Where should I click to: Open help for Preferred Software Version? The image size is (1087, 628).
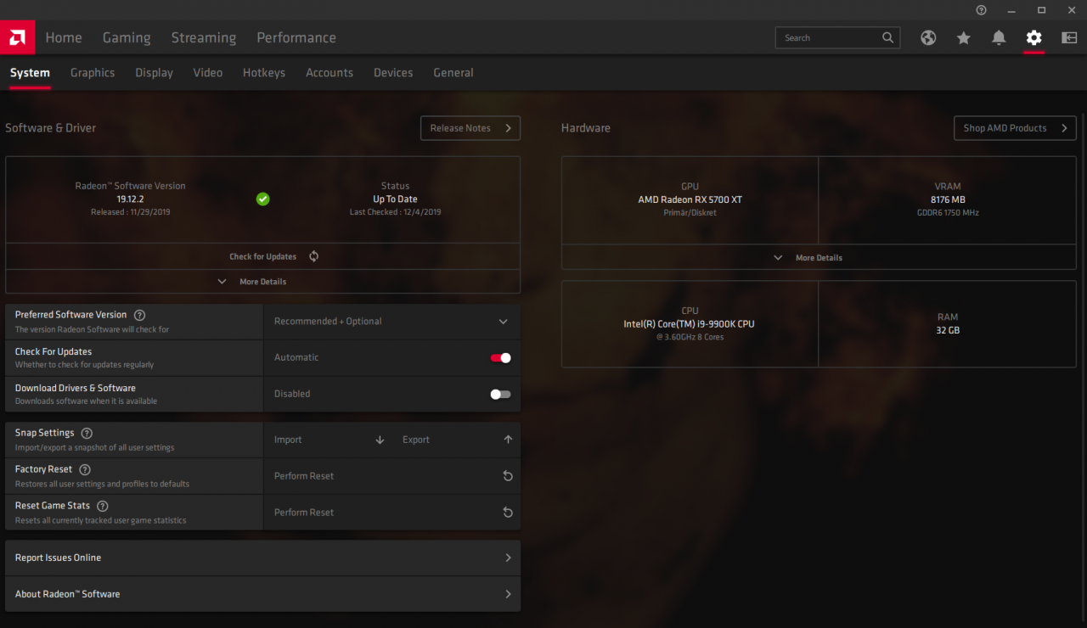click(140, 315)
